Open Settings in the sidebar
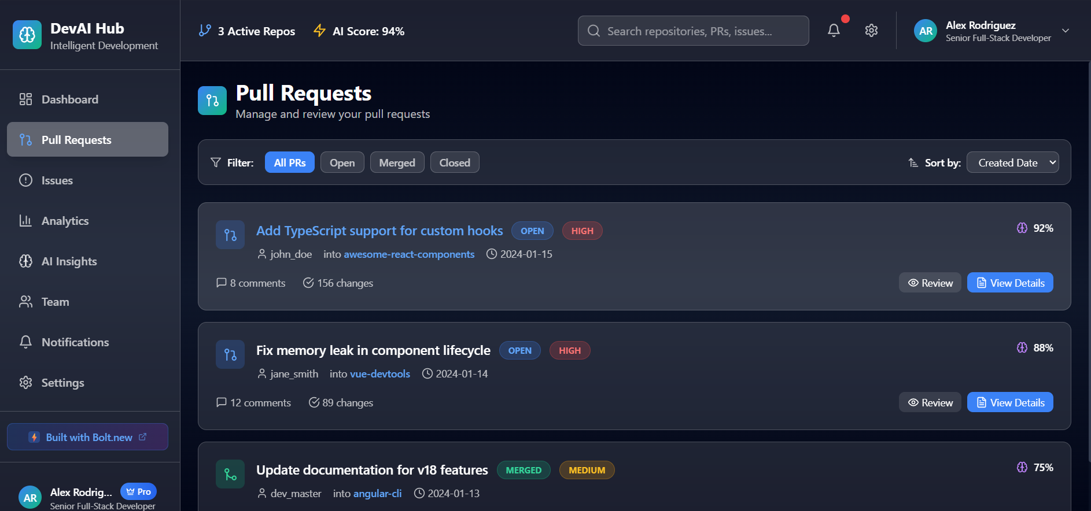 coord(87,382)
